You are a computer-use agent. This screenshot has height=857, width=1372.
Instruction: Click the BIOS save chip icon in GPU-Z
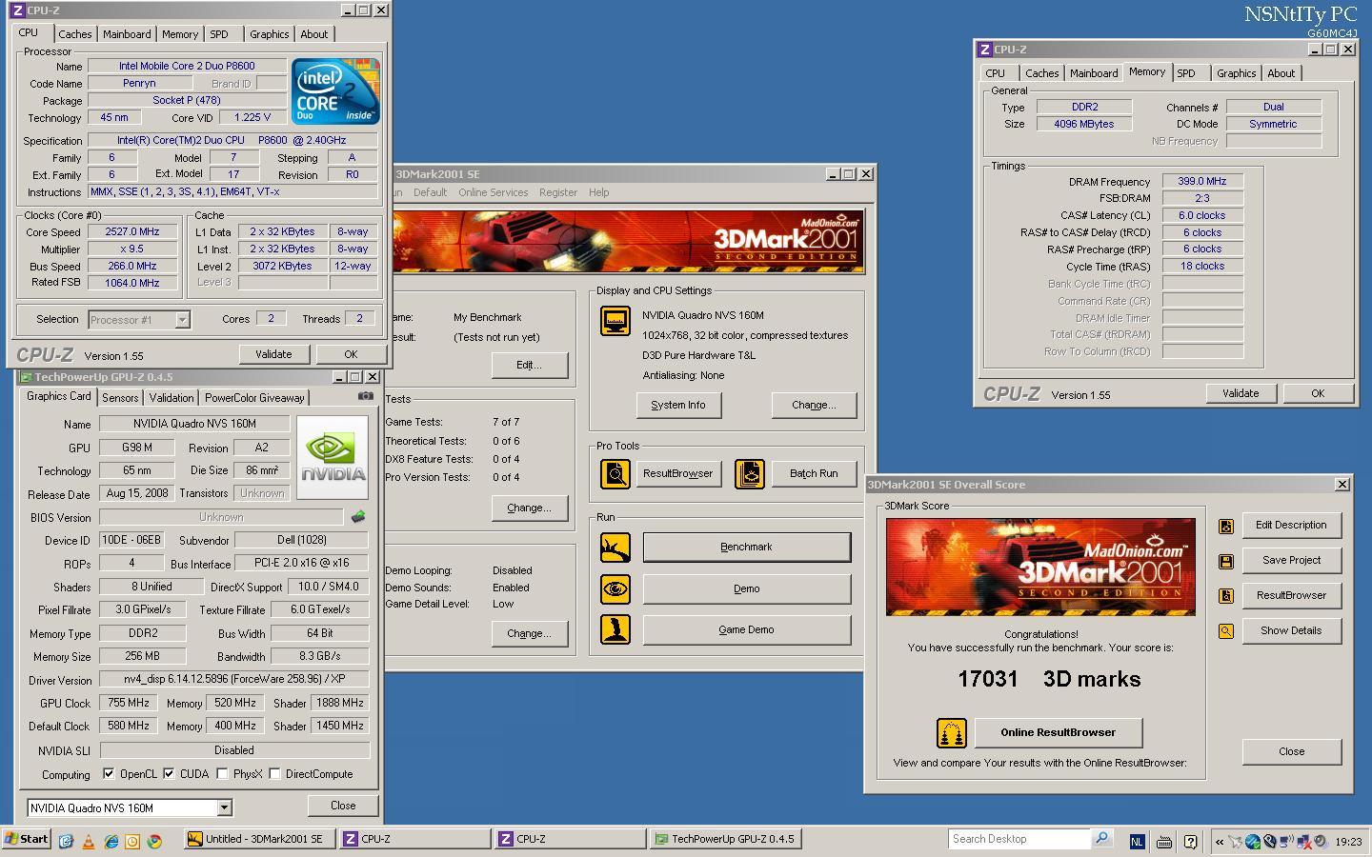coord(358,517)
